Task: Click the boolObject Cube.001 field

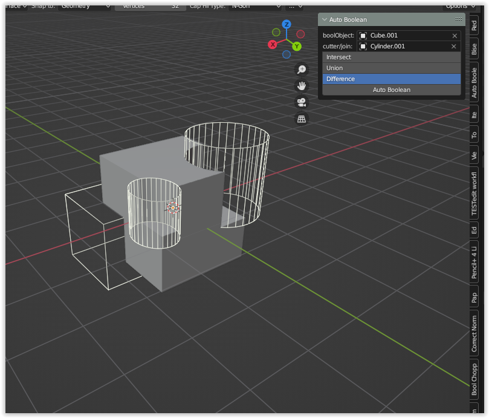Action: coord(409,36)
